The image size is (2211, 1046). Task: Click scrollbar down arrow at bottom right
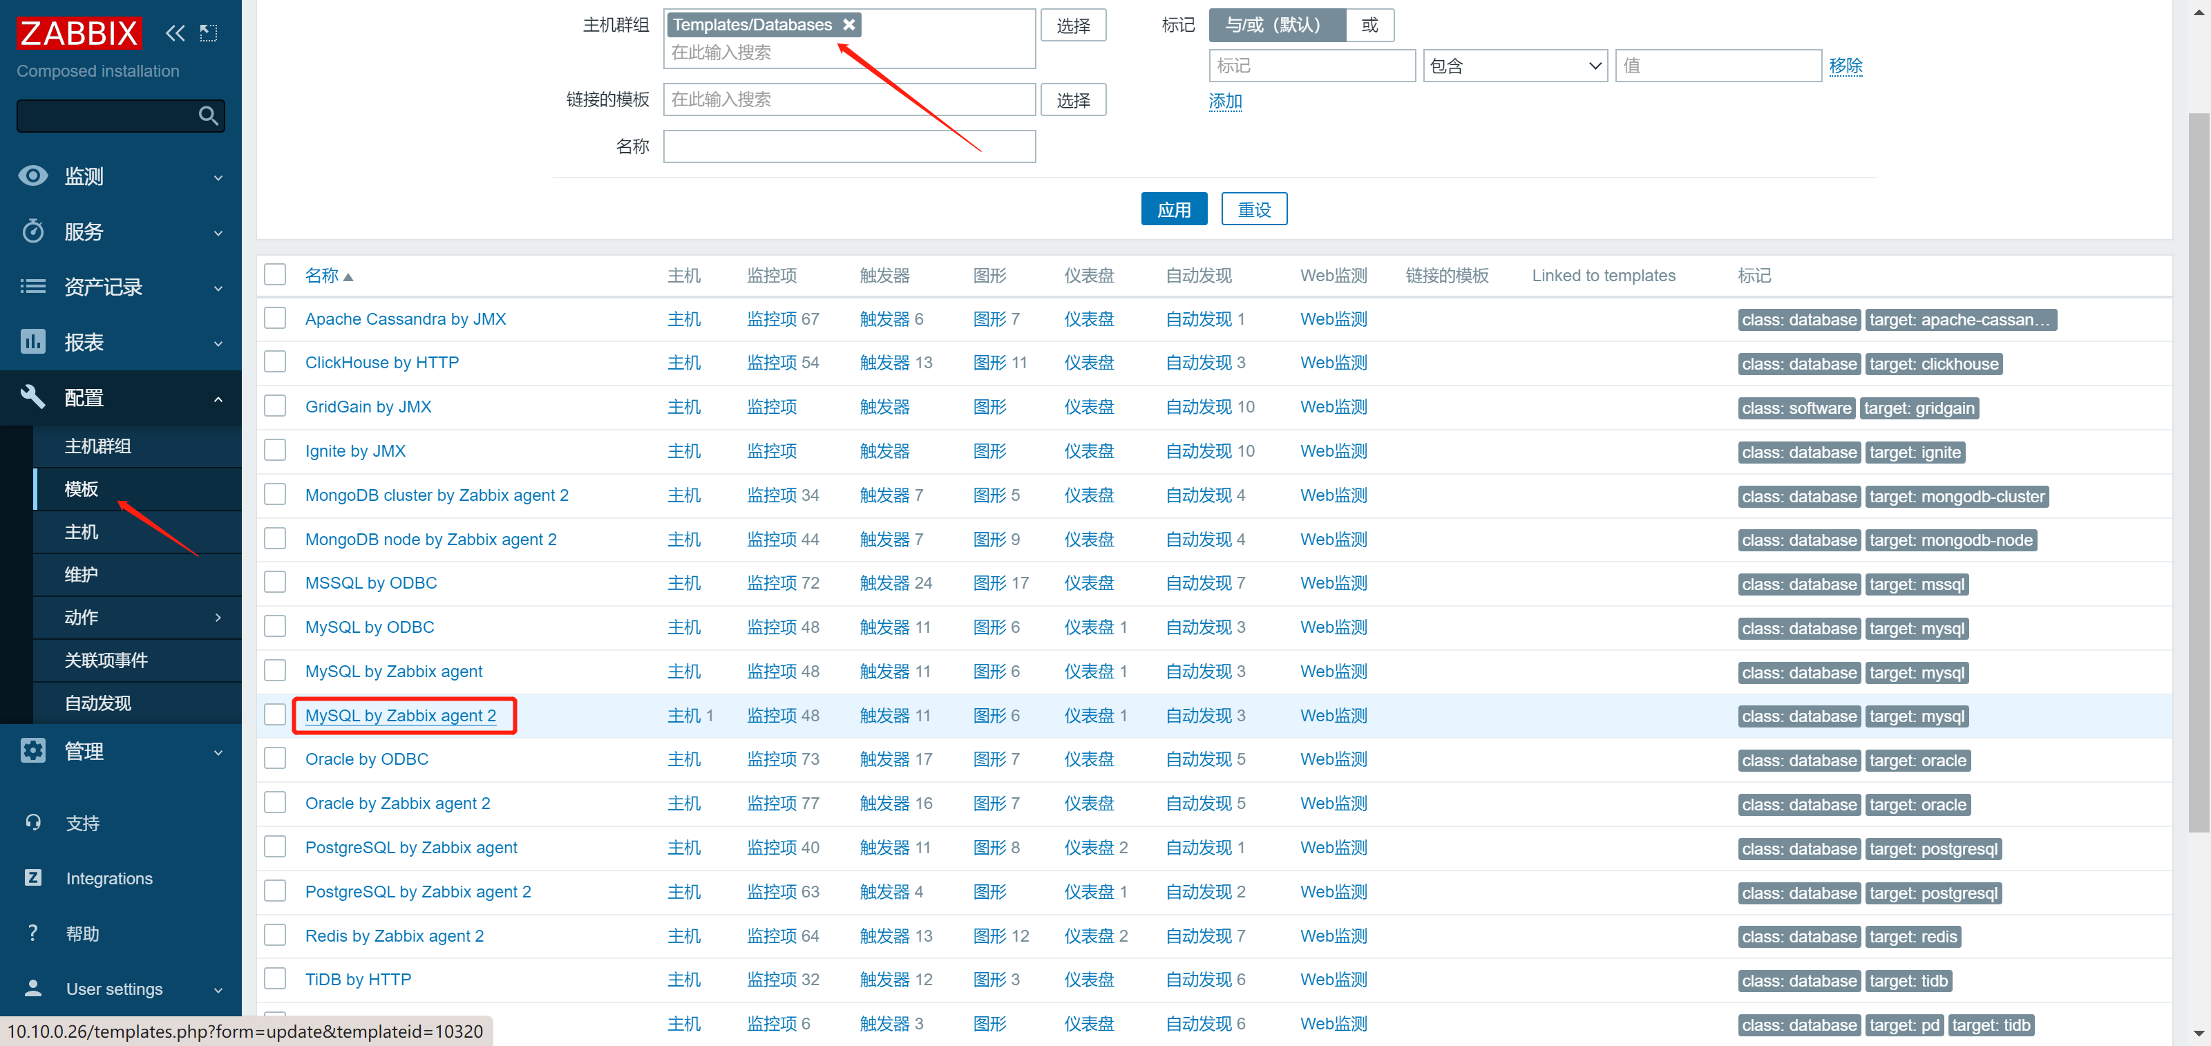click(2199, 1034)
